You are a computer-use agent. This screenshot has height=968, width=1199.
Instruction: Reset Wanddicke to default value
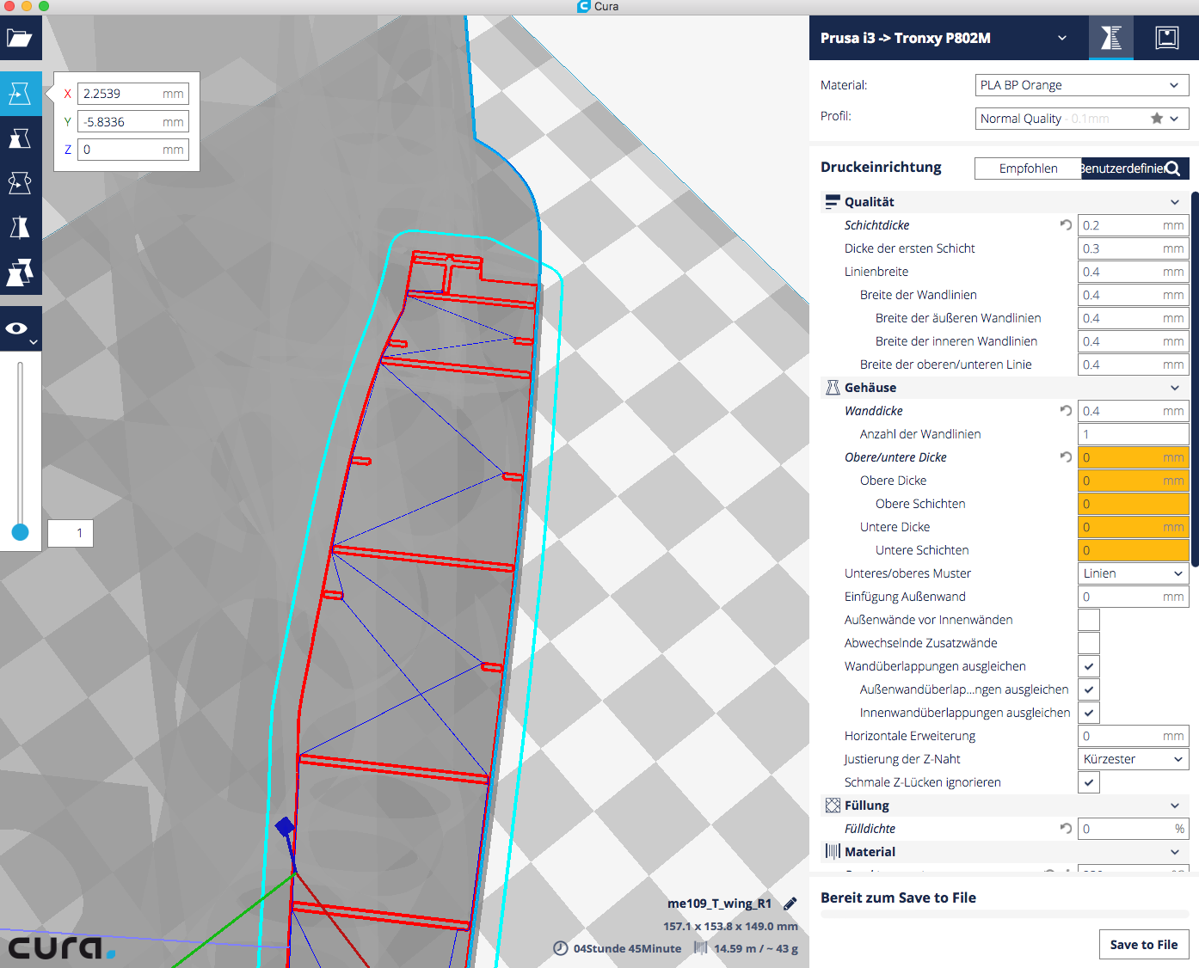click(x=1066, y=411)
